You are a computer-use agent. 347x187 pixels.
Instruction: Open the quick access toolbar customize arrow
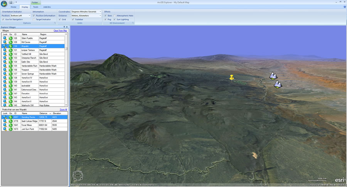(16, 2)
